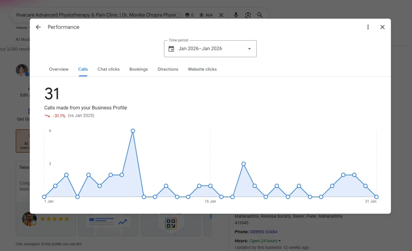Clear the search box with the X
Screen dimensions: 412x251
click(x=221, y=15)
